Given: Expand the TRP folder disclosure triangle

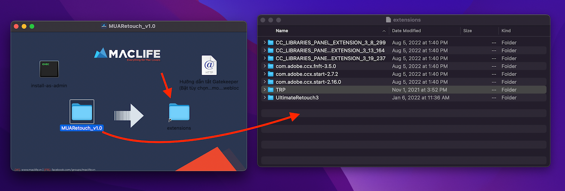Looking at the screenshot, I should 265,90.
